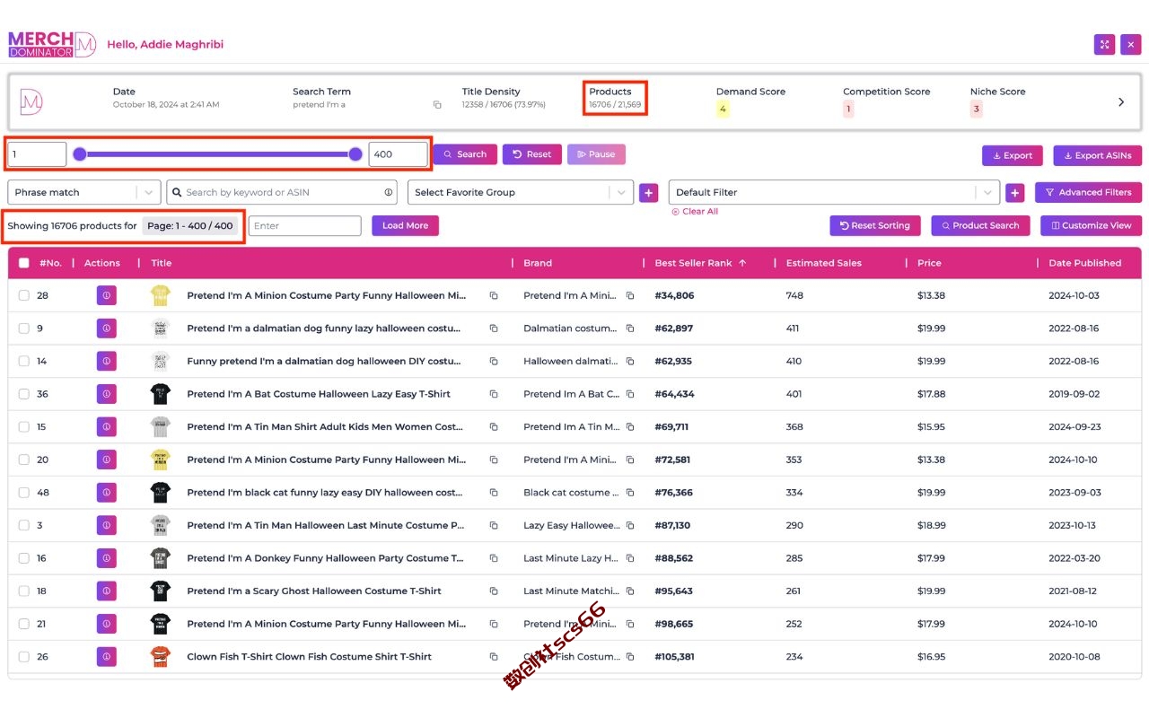1149x718 pixels.
Task: Open Product Search
Action: click(980, 225)
